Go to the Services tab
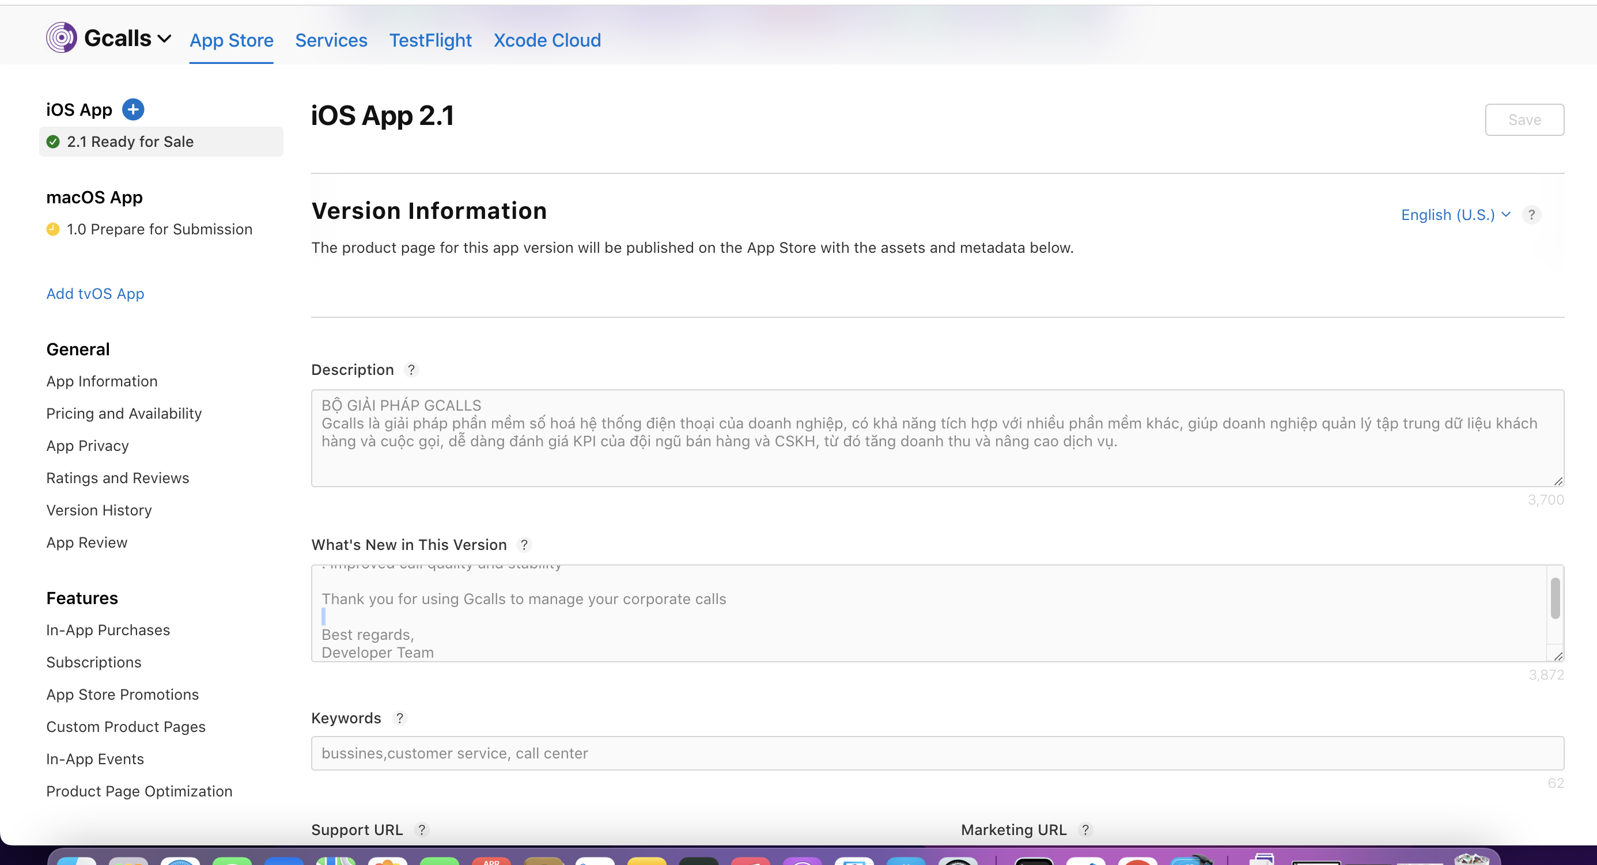Image resolution: width=1597 pixels, height=865 pixels. point(331,40)
